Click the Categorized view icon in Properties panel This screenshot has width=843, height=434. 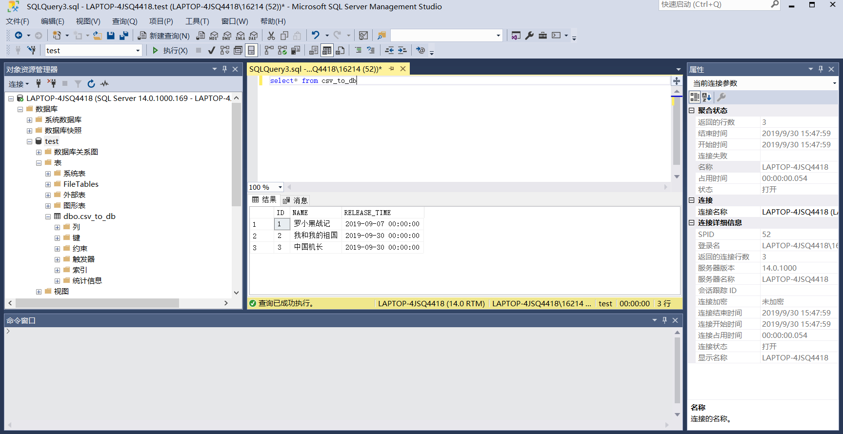695,97
